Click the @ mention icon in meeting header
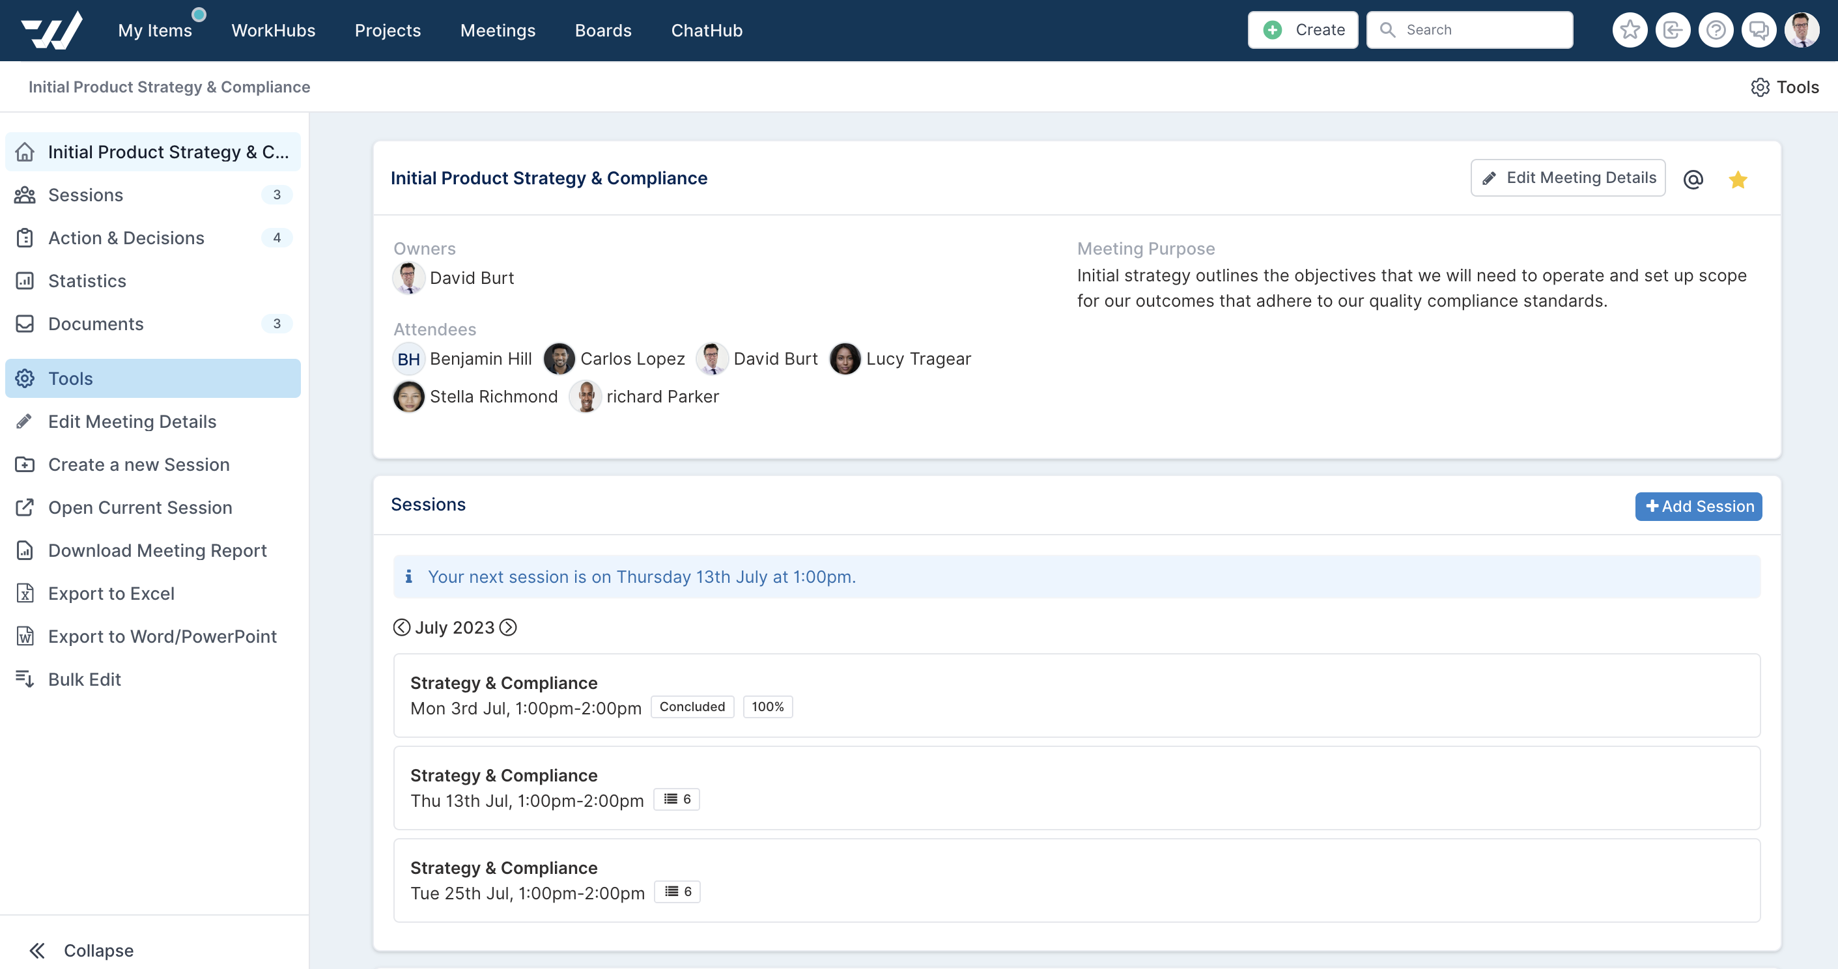The width and height of the screenshot is (1838, 969). tap(1693, 179)
